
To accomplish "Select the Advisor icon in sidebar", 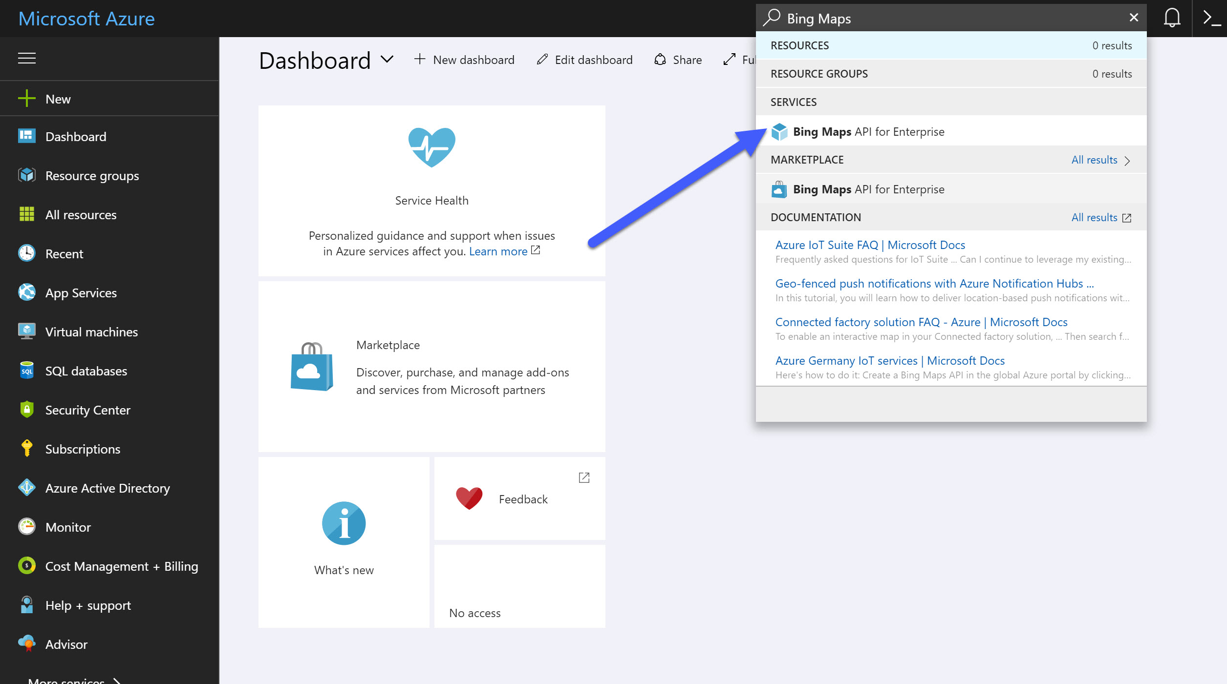I will click(x=26, y=643).
